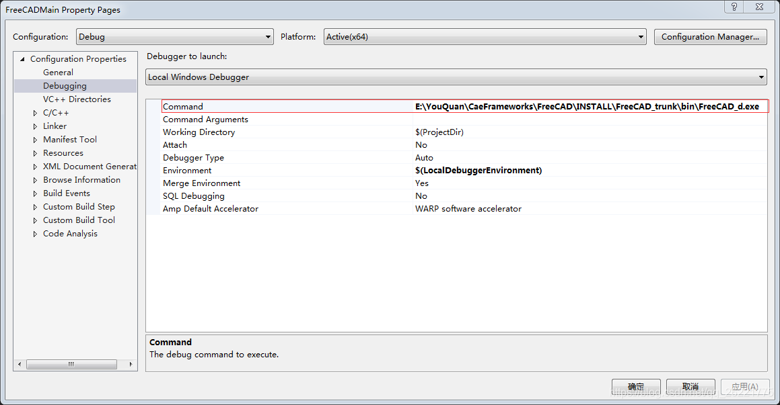Select the C/C++ tree item label
This screenshot has width=780, height=405.
(x=56, y=113)
